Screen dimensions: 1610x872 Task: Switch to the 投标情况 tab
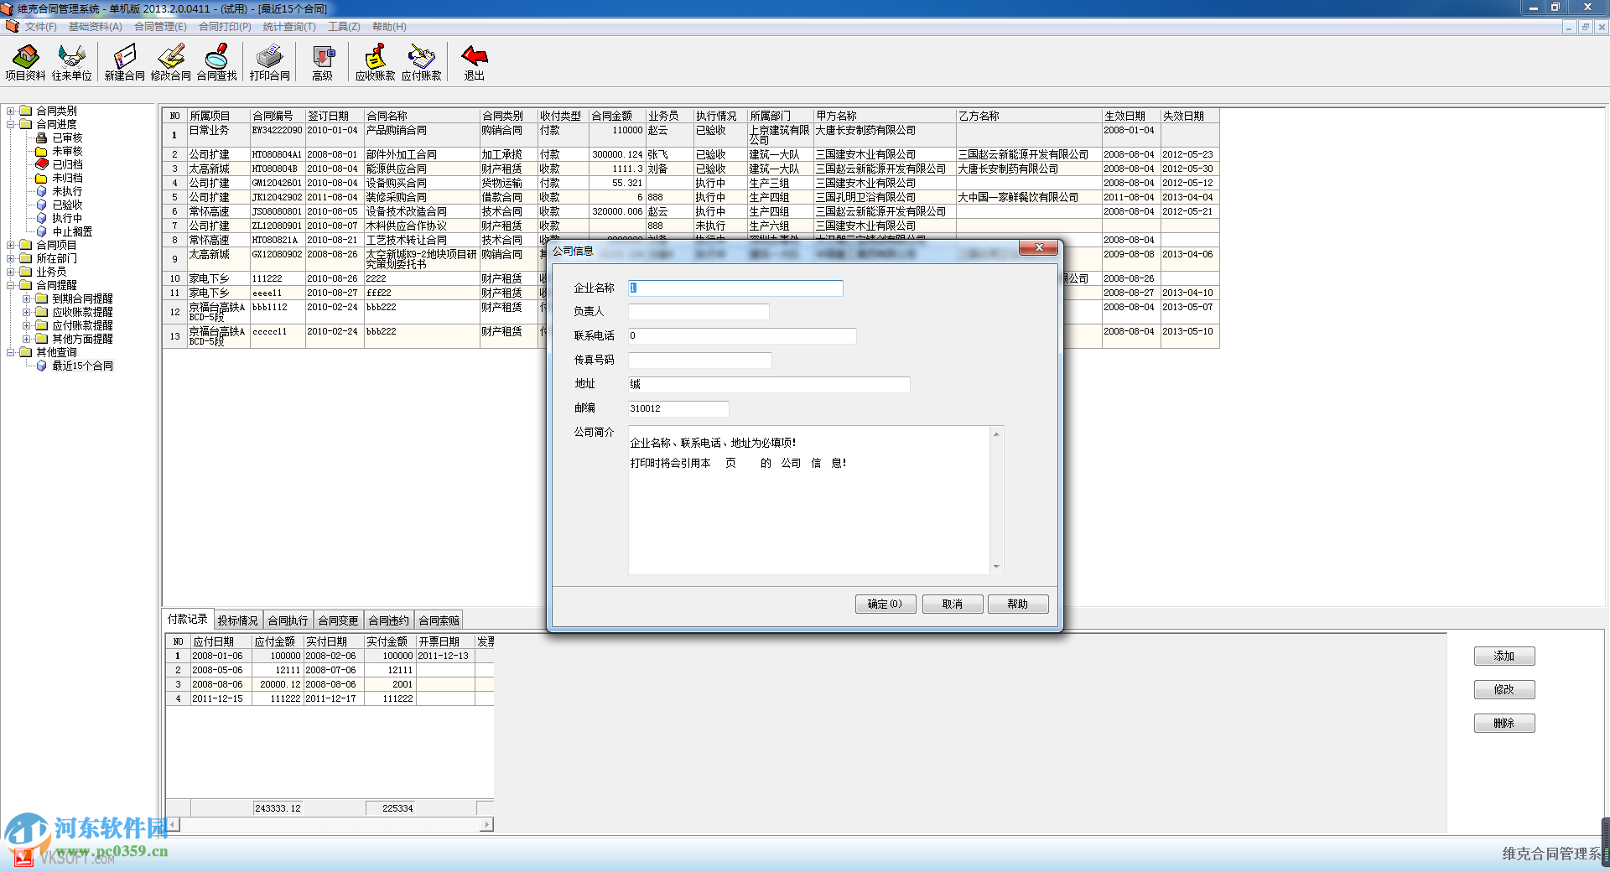(x=237, y=620)
